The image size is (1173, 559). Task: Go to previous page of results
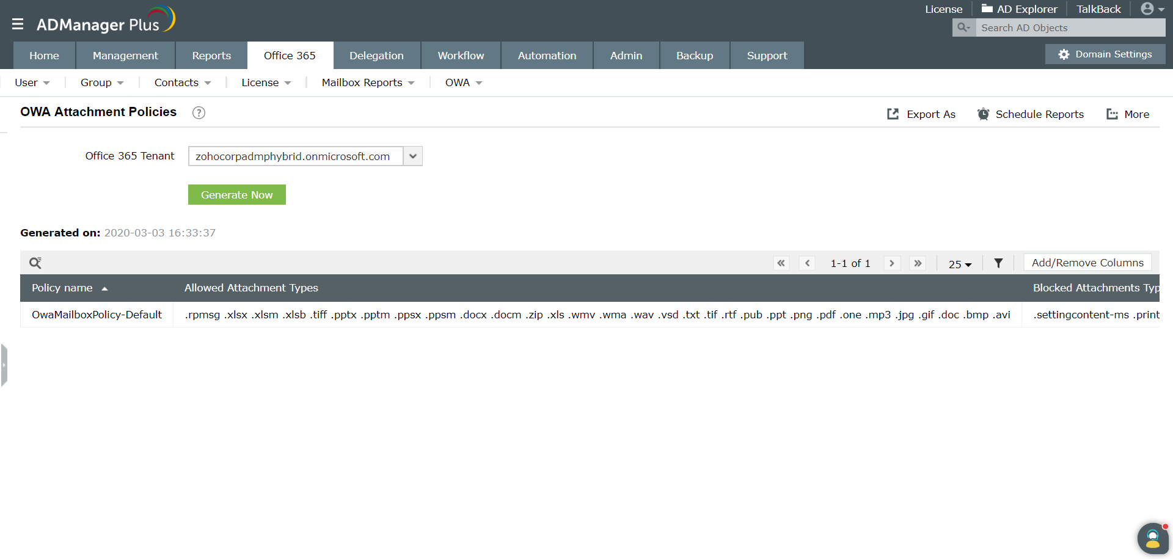[807, 263]
